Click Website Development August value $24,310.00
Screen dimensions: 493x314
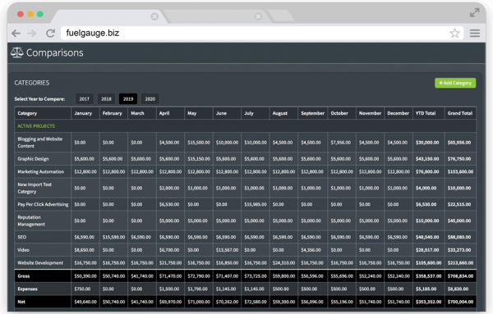tap(283, 263)
